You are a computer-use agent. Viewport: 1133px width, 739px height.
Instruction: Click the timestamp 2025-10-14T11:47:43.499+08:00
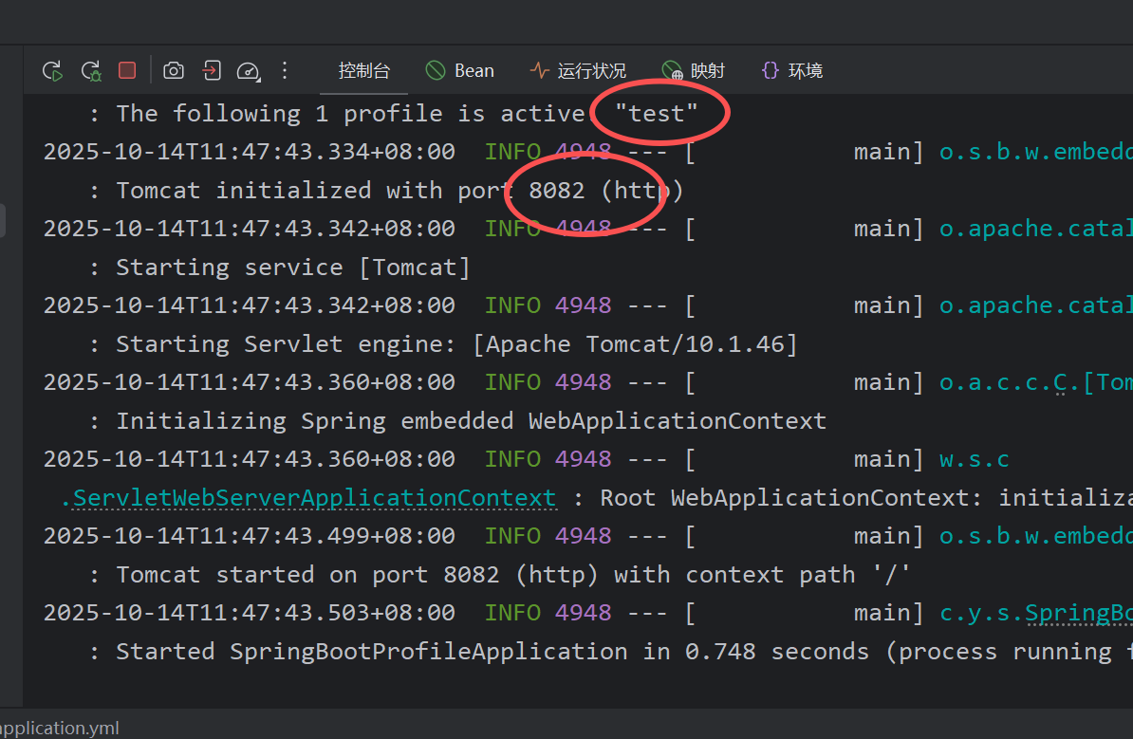tap(250, 536)
